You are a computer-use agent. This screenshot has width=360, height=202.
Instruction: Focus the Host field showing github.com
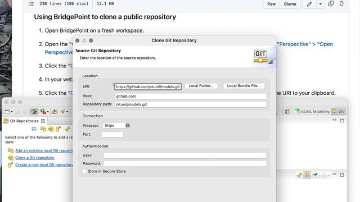point(191,96)
